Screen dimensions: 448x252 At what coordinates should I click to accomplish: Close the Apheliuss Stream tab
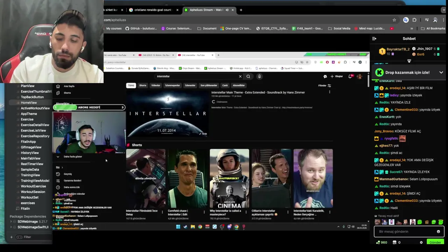tap(232, 10)
